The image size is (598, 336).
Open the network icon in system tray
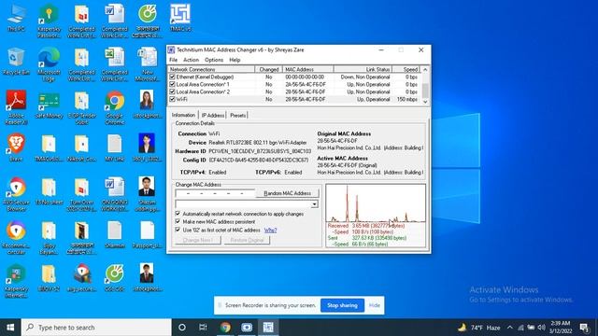(520, 328)
